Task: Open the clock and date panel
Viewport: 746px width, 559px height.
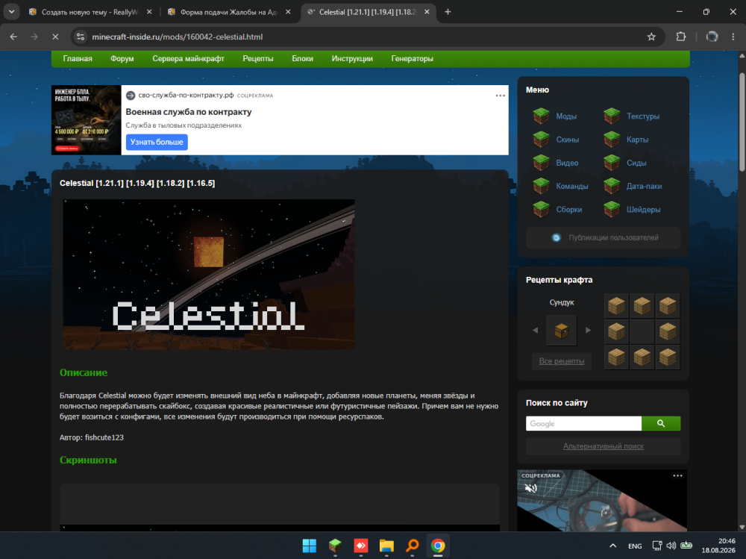Action: pos(718,546)
